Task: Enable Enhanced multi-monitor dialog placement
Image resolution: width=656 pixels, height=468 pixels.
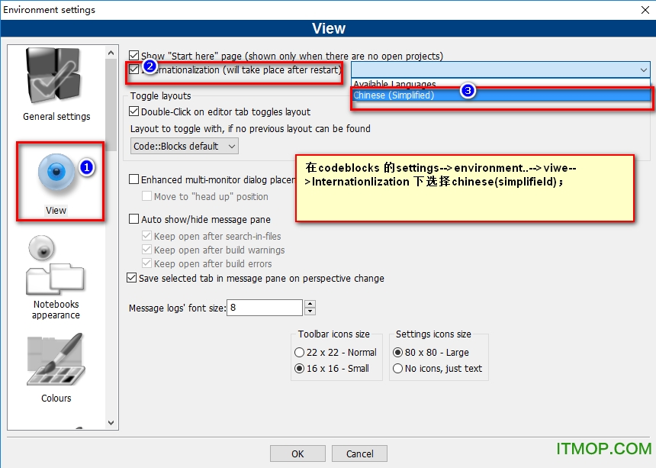Action: [134, 179]
